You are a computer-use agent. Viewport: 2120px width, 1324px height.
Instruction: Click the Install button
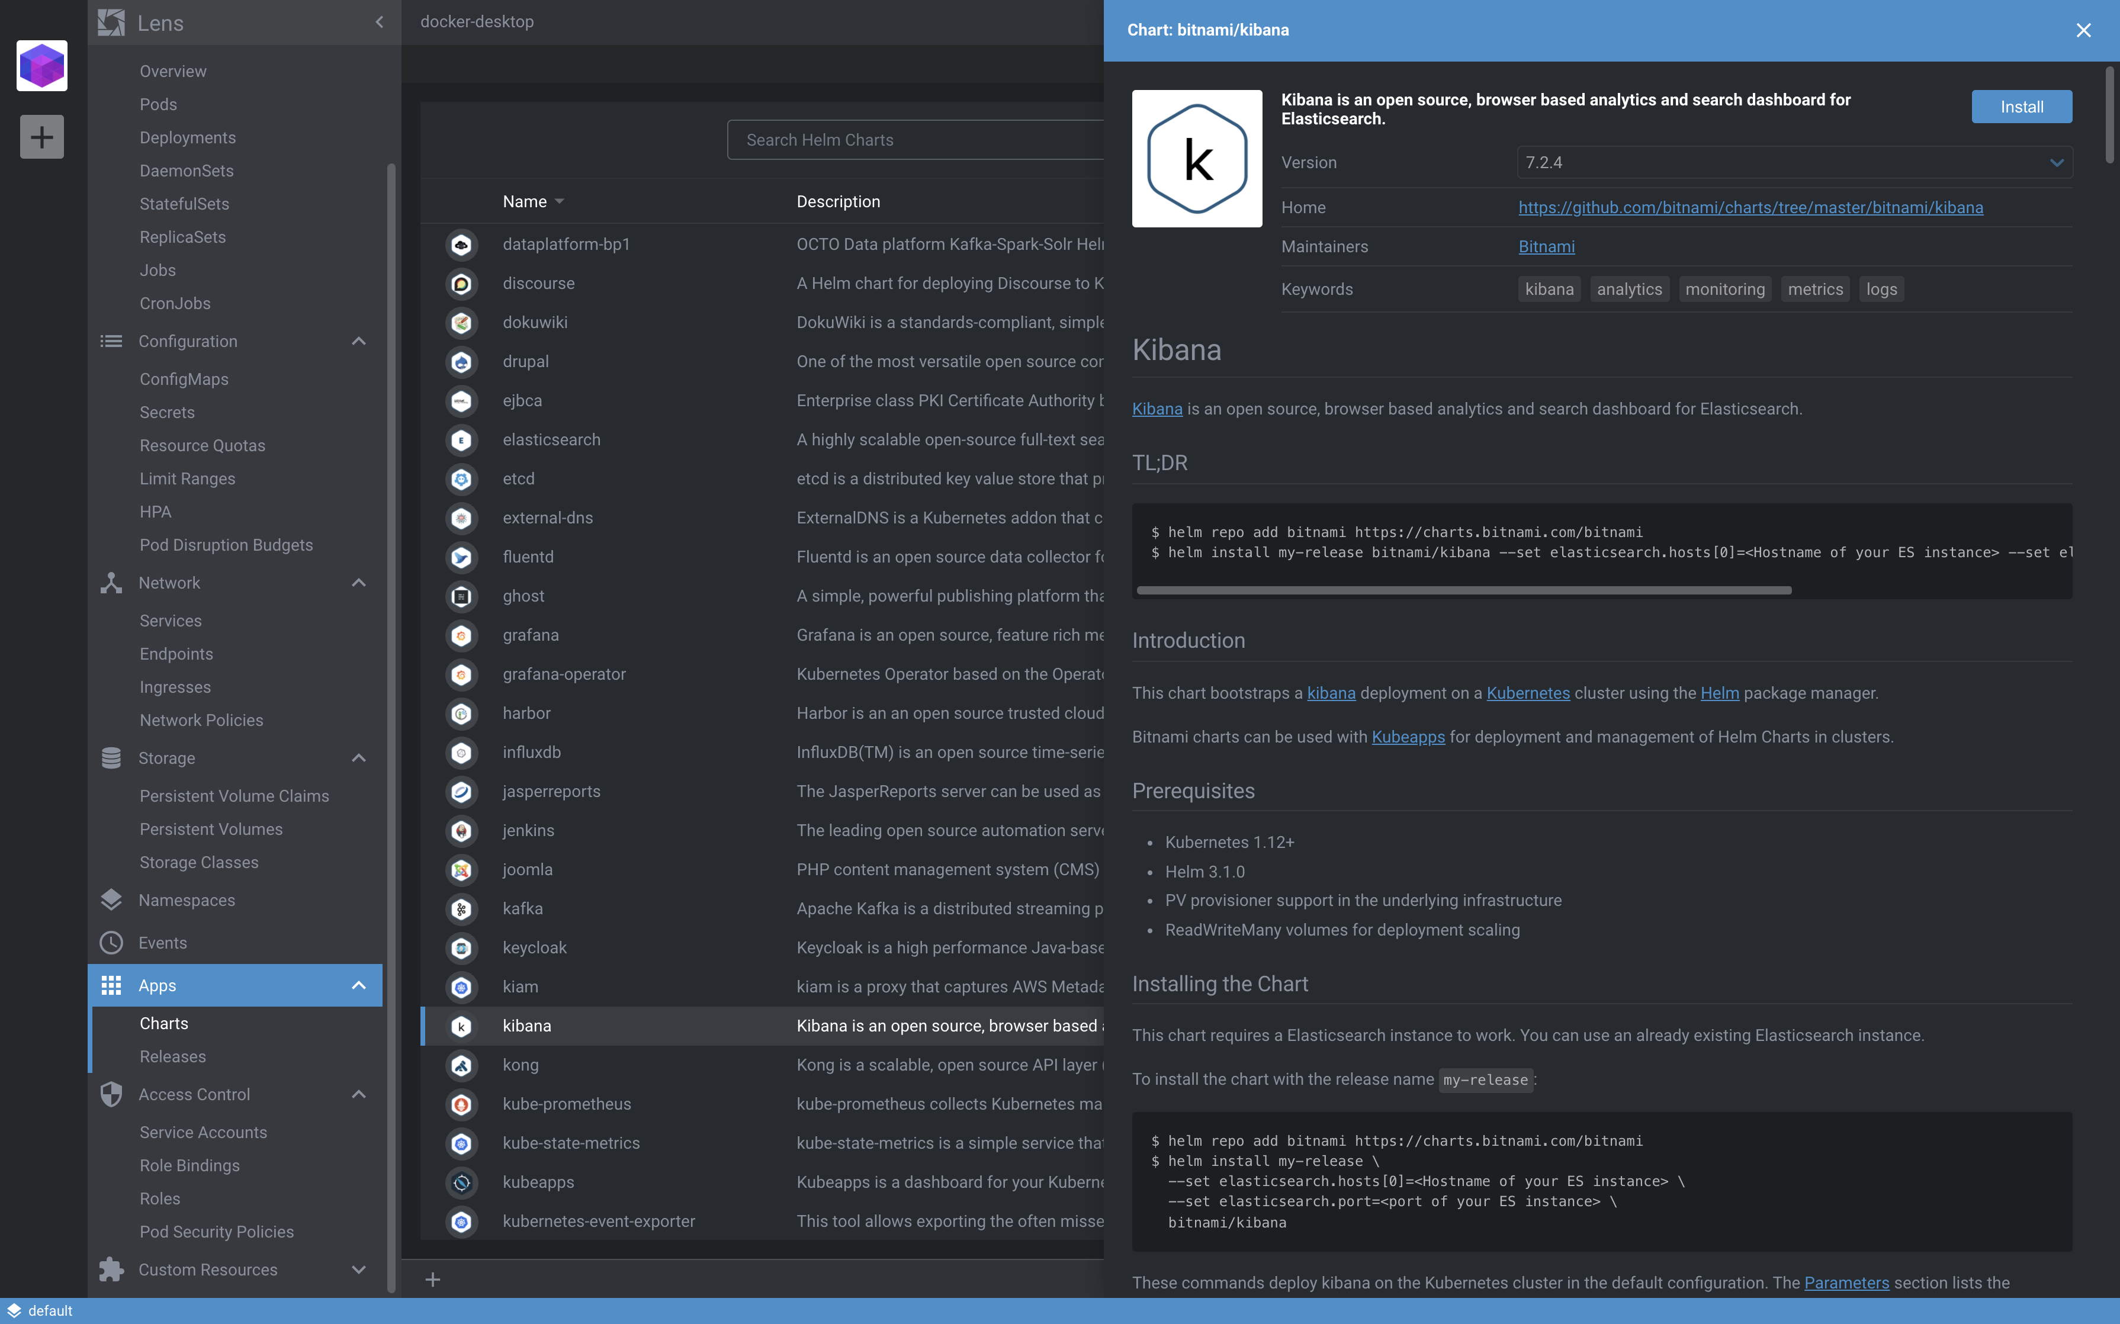2021,107
